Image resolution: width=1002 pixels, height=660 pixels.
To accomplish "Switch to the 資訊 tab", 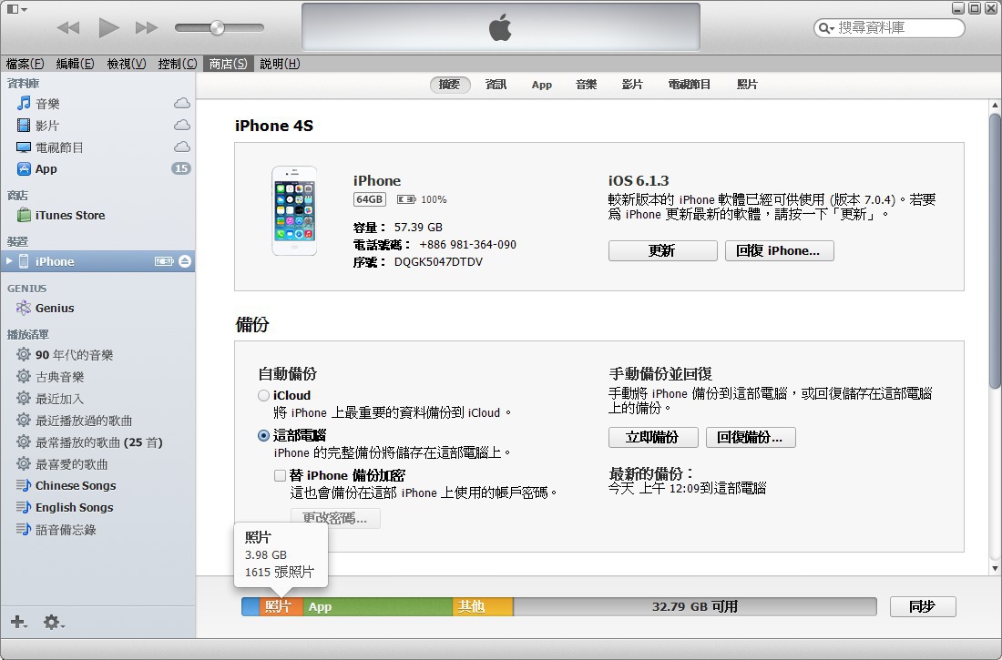I will tap(496, 85).
